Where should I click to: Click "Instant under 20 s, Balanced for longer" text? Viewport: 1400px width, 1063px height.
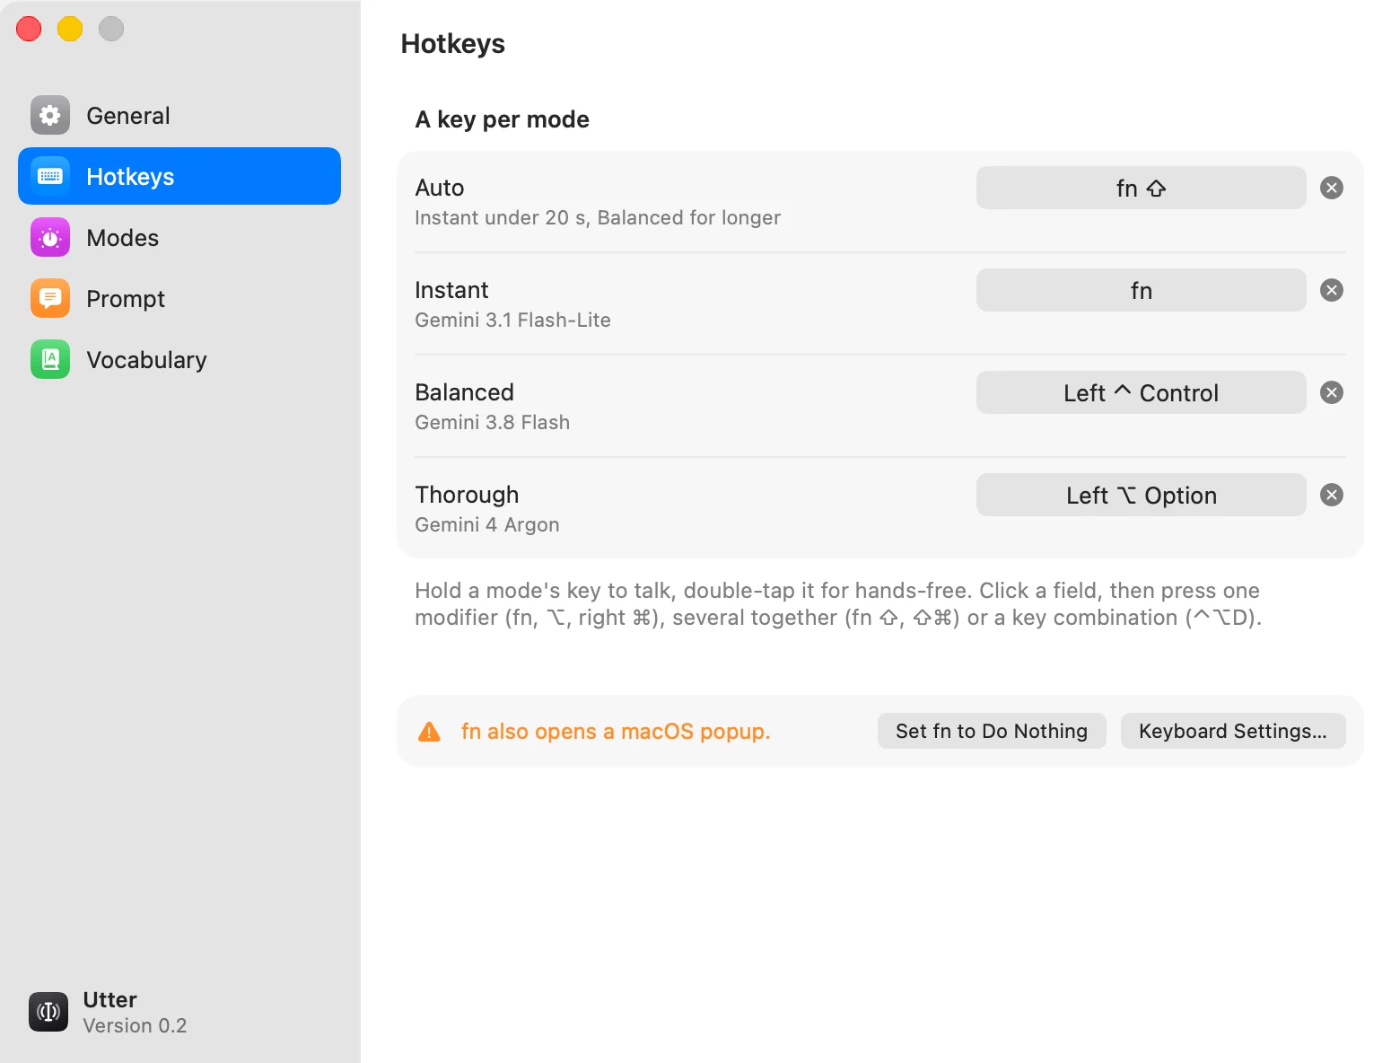(598, 217)
